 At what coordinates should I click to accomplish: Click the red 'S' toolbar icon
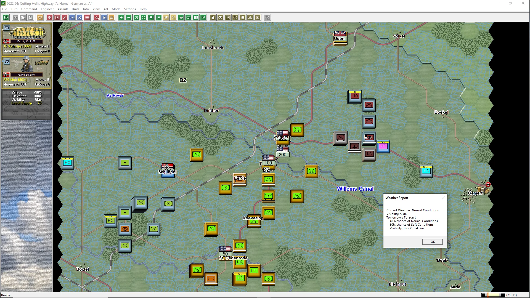click(57, 18)
